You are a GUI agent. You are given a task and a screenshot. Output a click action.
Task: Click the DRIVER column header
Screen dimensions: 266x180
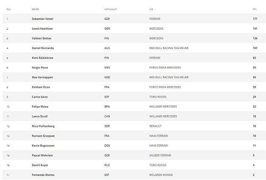(35, 9)
